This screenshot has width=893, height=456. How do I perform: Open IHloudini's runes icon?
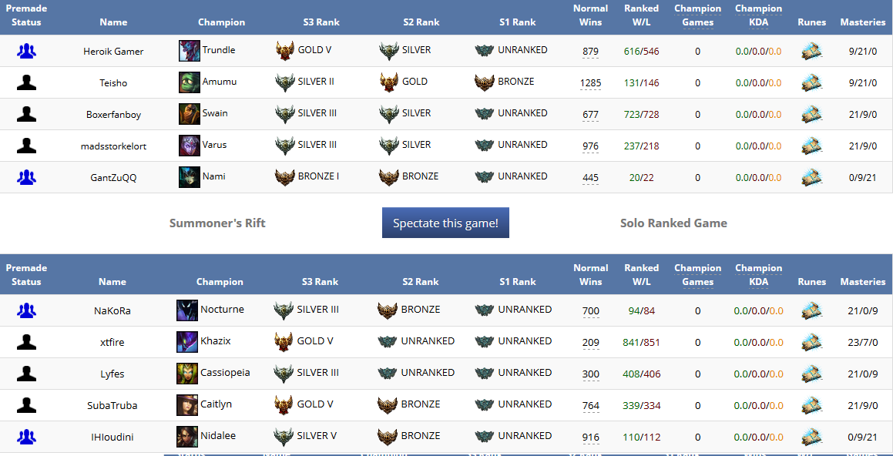811,437
